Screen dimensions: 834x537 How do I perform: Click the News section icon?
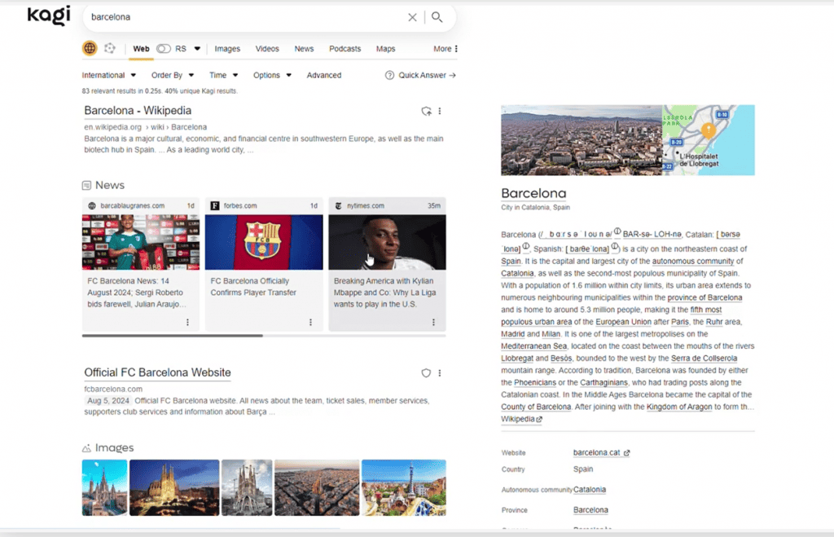[x=86, y=185]
